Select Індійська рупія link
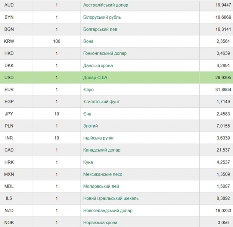The width and height of the screenshot is (233, 227). [98, 138]
